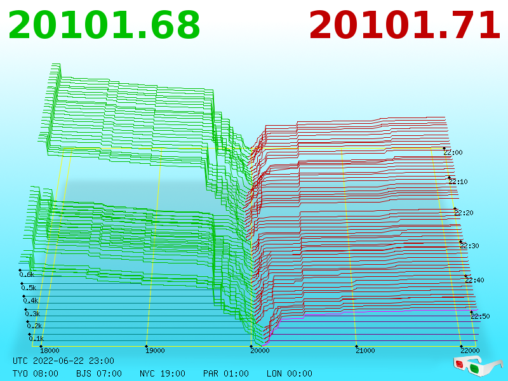This screenshot has width=508, height=381.
Task: Click the TYO 08:00 Tokyo time
Action: coord(36,373)
